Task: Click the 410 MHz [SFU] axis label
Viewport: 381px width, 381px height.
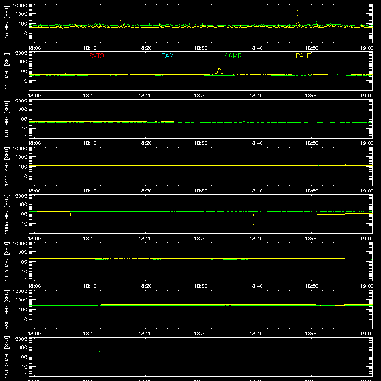Action: tap(6, 71)
